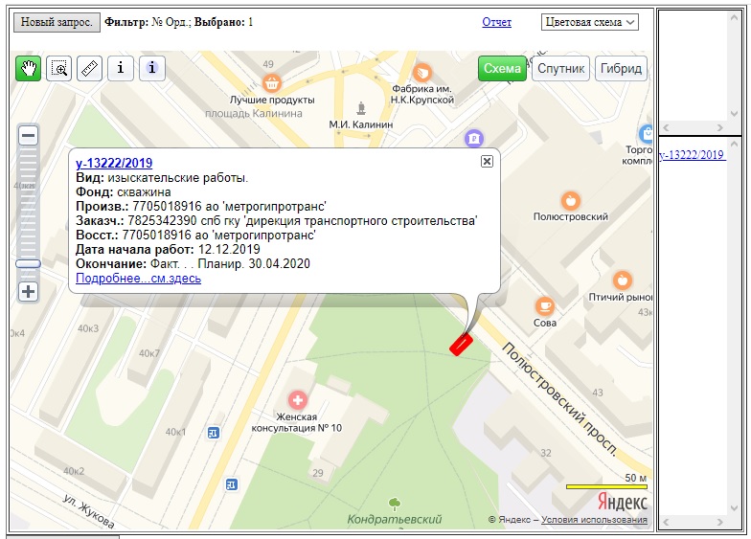Image resolution: width=751 pixels, height=539 pixels.
Task: Zoom in with the plus button
Action: (x=29, y=292)
